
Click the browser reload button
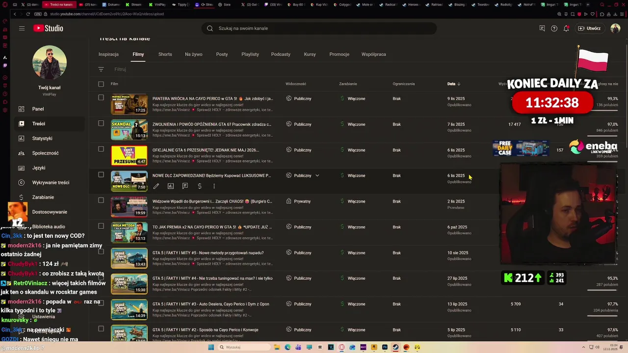28,14
